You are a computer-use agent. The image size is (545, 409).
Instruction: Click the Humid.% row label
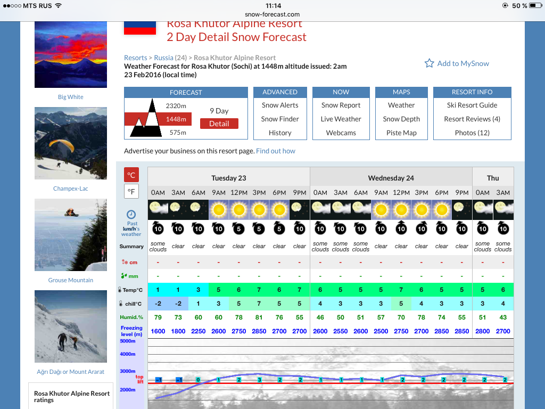(x=131, y=317)
